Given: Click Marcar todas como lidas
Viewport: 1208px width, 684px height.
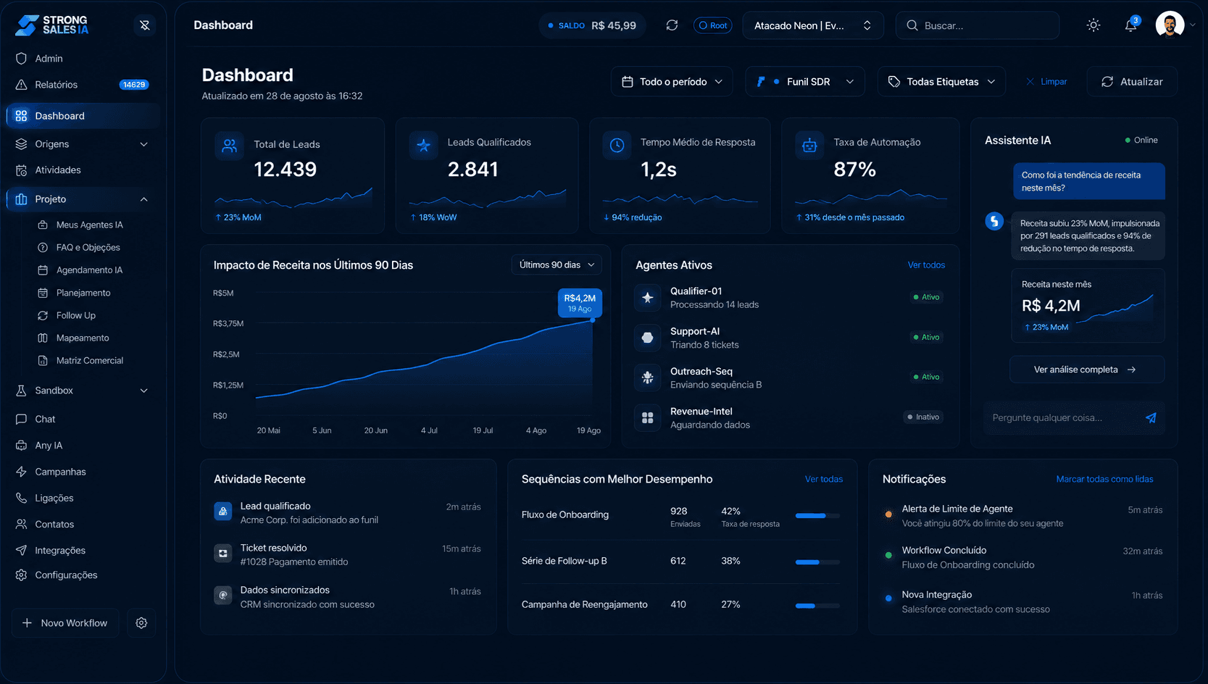Looking at the screenshot, I should tap(1104, 479).
